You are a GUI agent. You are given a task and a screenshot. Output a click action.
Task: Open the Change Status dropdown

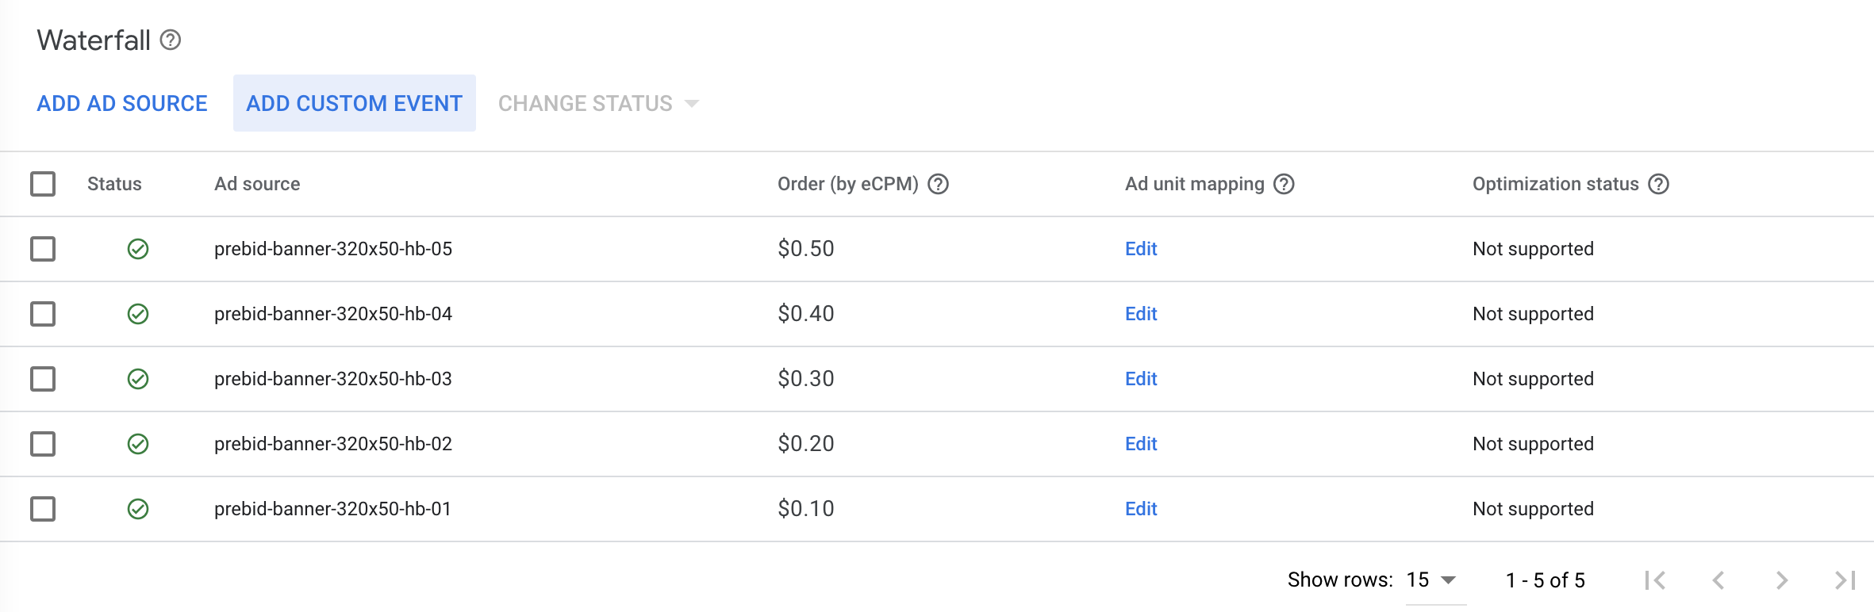[598, 104]
